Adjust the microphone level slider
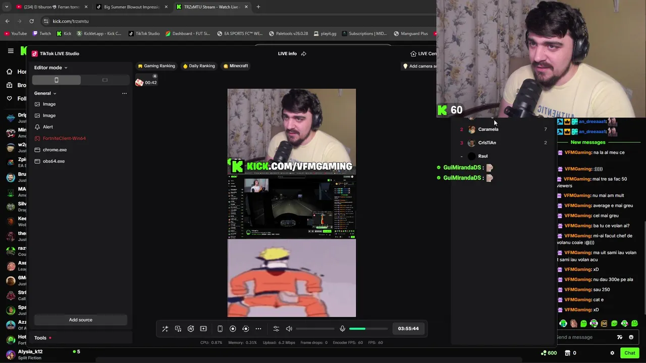 [368, 329]
